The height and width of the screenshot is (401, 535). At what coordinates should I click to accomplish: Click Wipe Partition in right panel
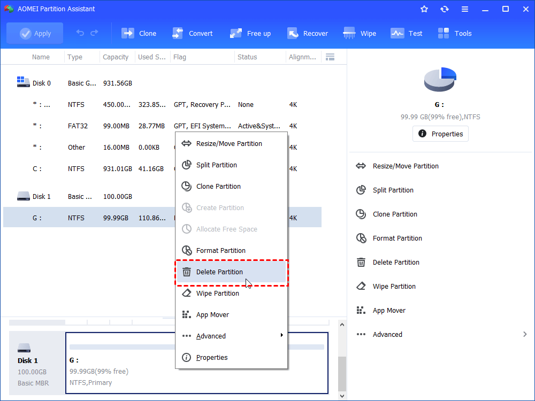pyautogui.click(x=394, y=287)
